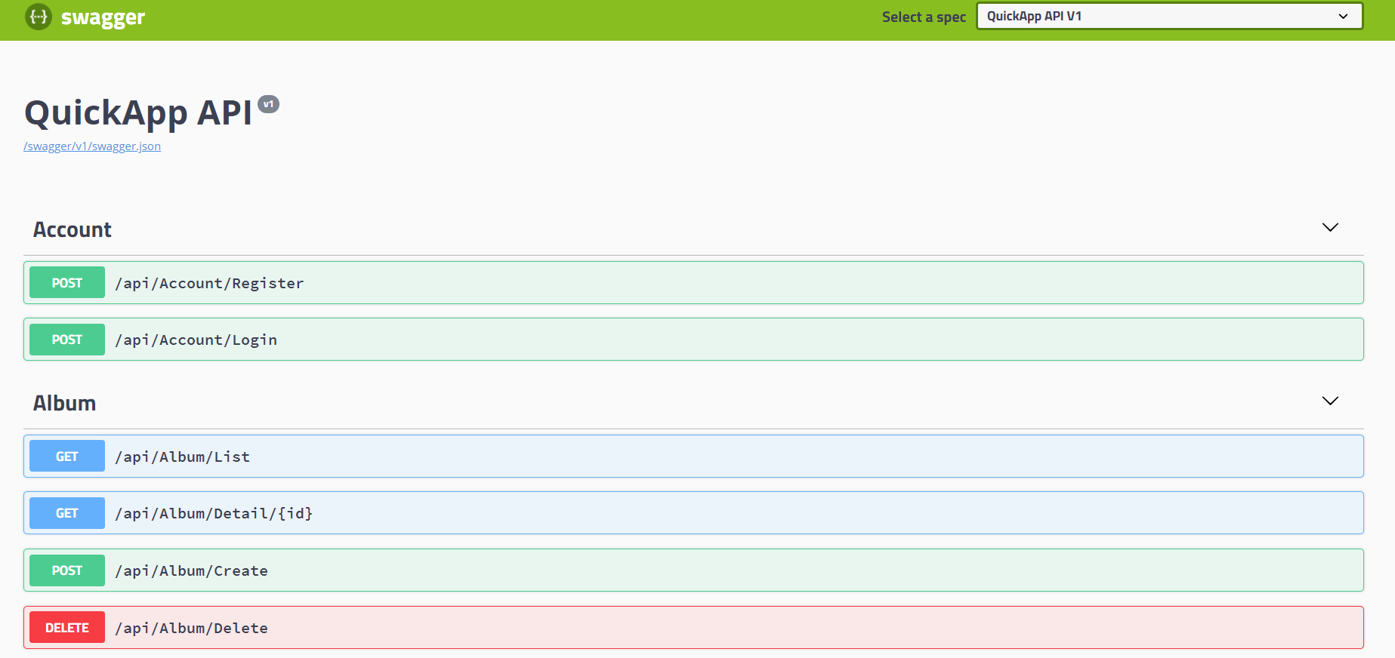Expand GET /api/Album/Detail/{id} operation
The width and height of the screenshot is (1395, 658).
pos(693,513)
